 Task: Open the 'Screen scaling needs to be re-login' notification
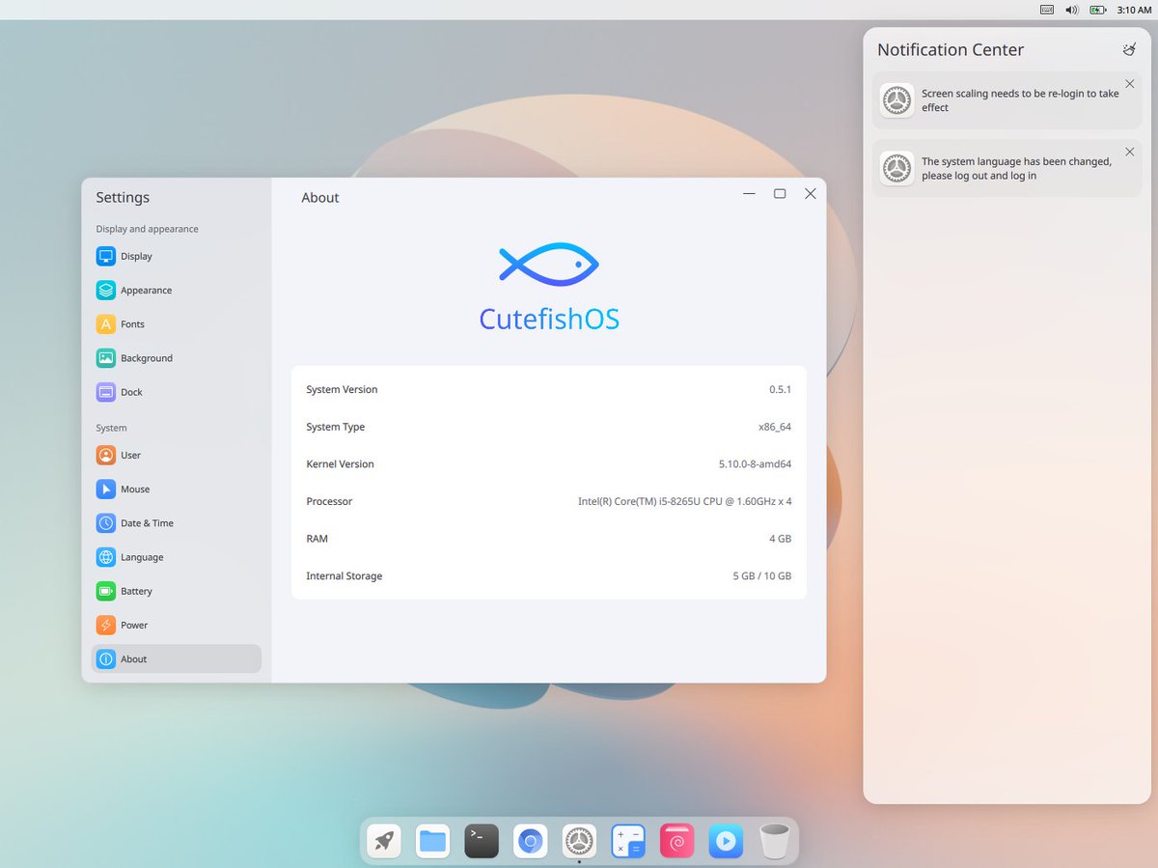pyautogui.click(x=1006, y=100)
